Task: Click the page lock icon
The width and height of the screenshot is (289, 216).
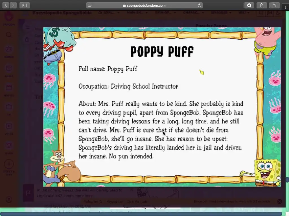Action: [x=27, y=39]
